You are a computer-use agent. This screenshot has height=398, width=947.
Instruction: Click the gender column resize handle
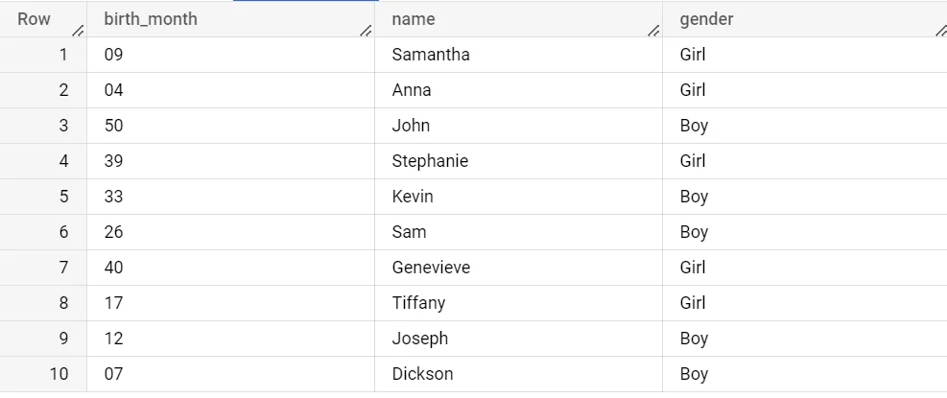(939, 31)
